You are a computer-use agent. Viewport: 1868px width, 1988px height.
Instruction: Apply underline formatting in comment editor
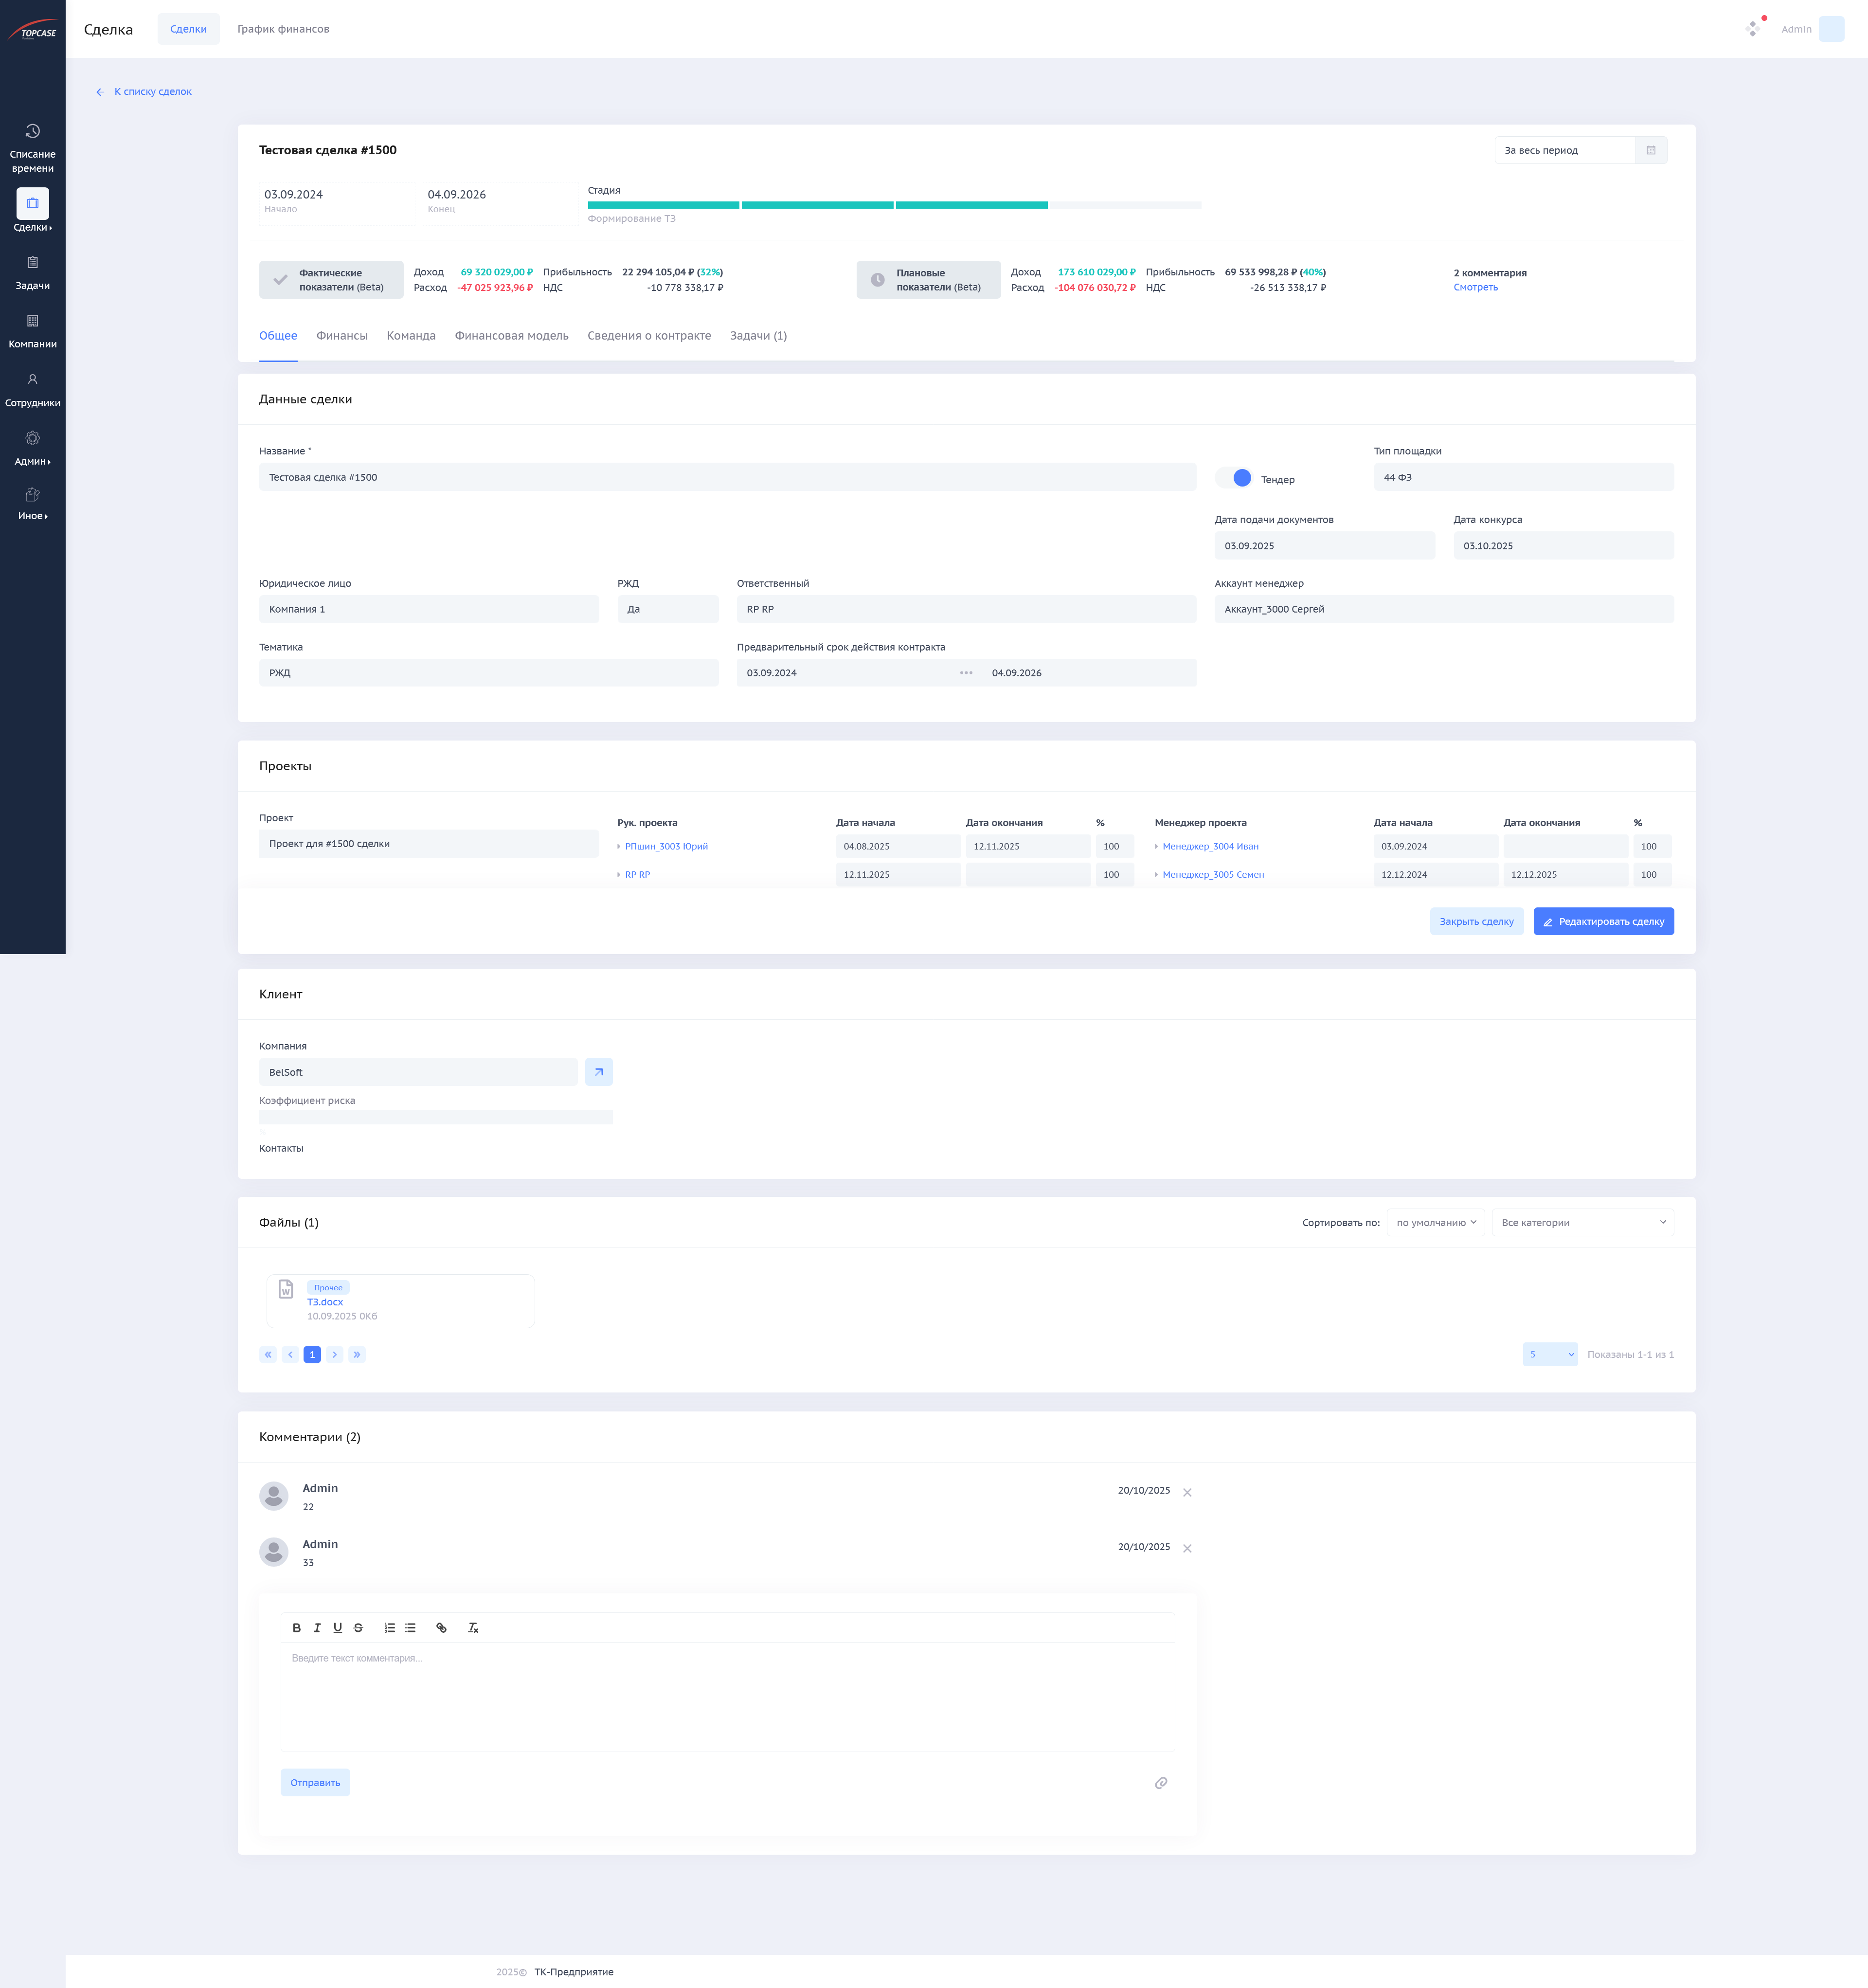pos(337,1628)
